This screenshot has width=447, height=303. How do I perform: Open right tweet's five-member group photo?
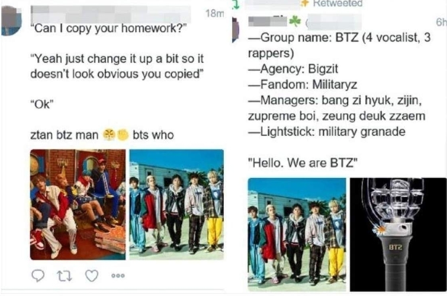(297, 234)
